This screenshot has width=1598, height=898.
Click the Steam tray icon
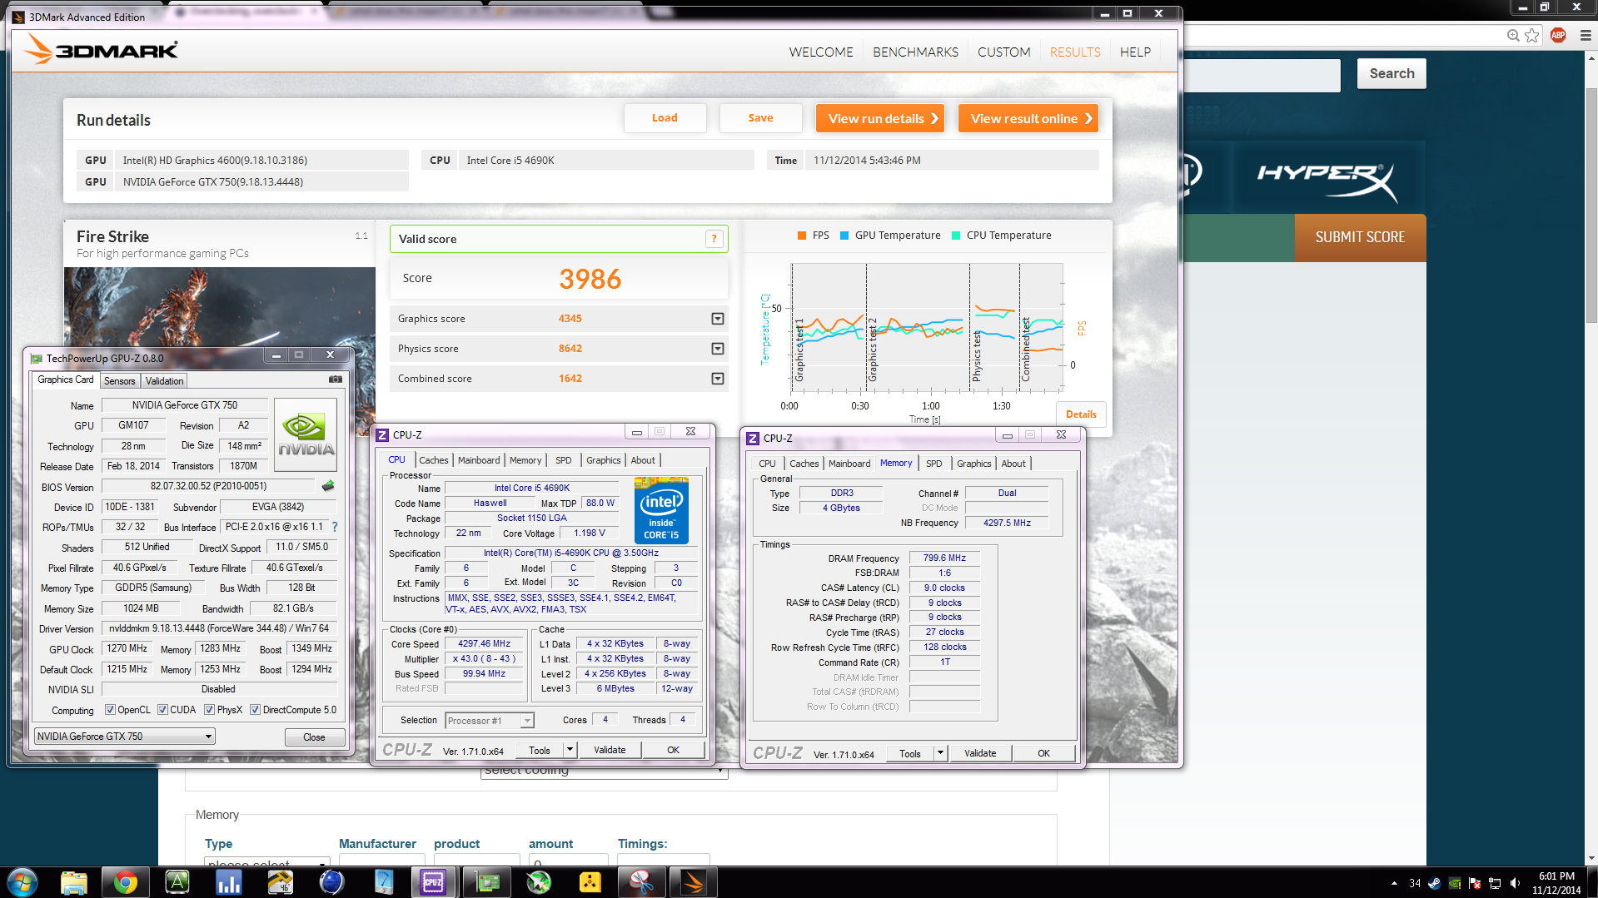pos(1434,883)
